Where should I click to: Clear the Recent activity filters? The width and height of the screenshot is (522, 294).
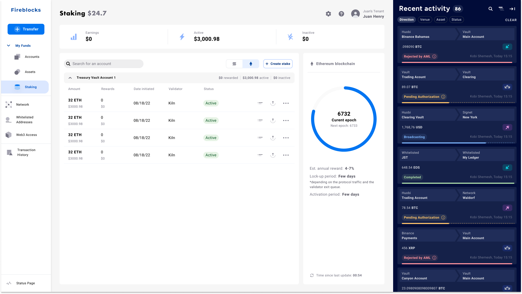click(x=511, y=20)
